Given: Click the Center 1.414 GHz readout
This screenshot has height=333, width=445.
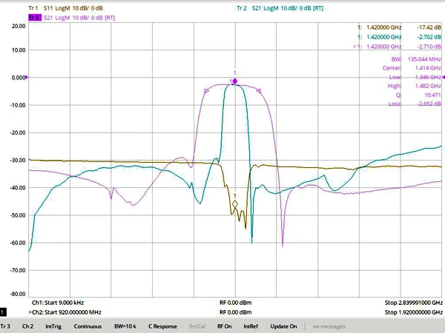Looking at the screenshot, I should tap(412, 68).
